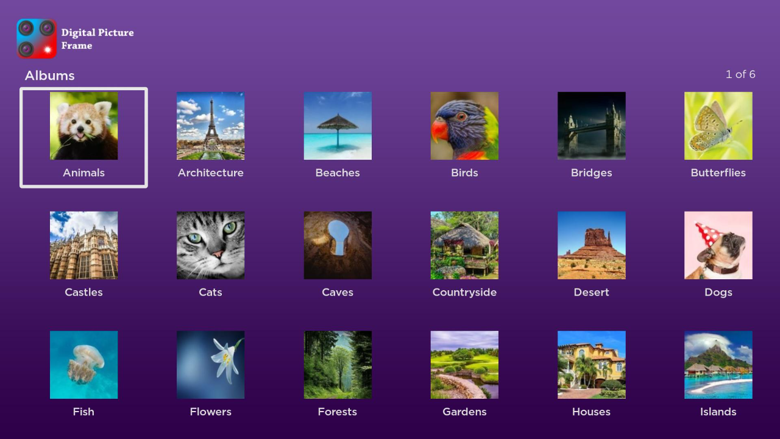The height and width of the screenshot is (439, 780).
Task: Click the '1 of 6' page indicator
Action: point(740,74)
